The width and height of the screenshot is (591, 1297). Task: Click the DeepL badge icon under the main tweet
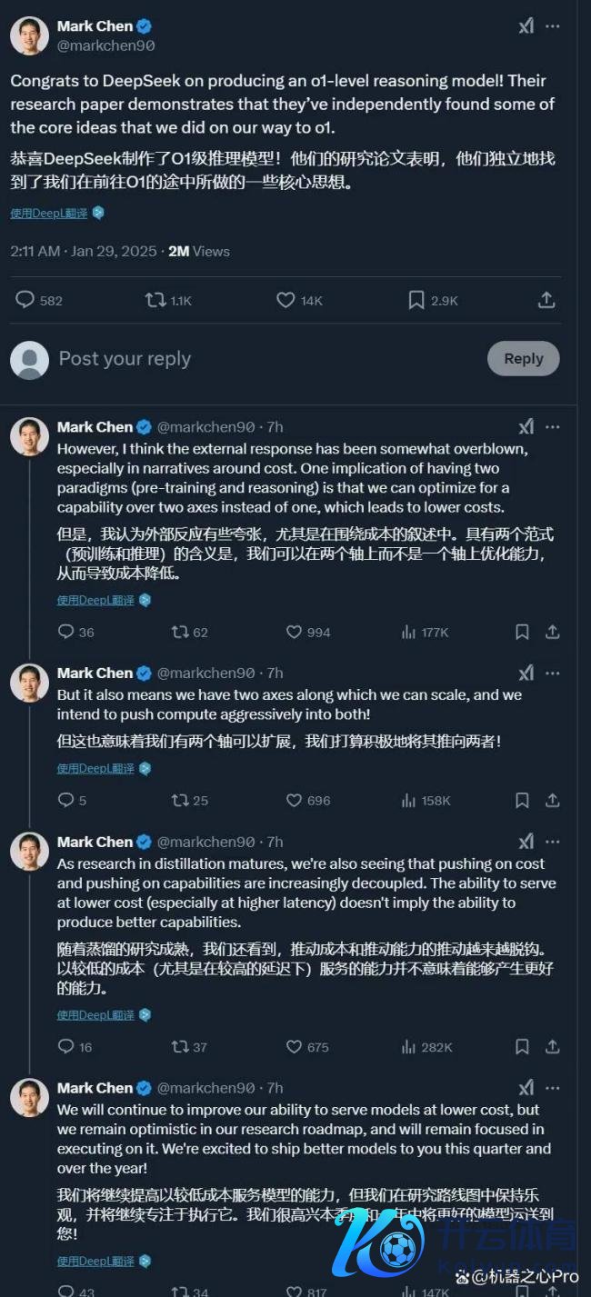click(98, 213)
